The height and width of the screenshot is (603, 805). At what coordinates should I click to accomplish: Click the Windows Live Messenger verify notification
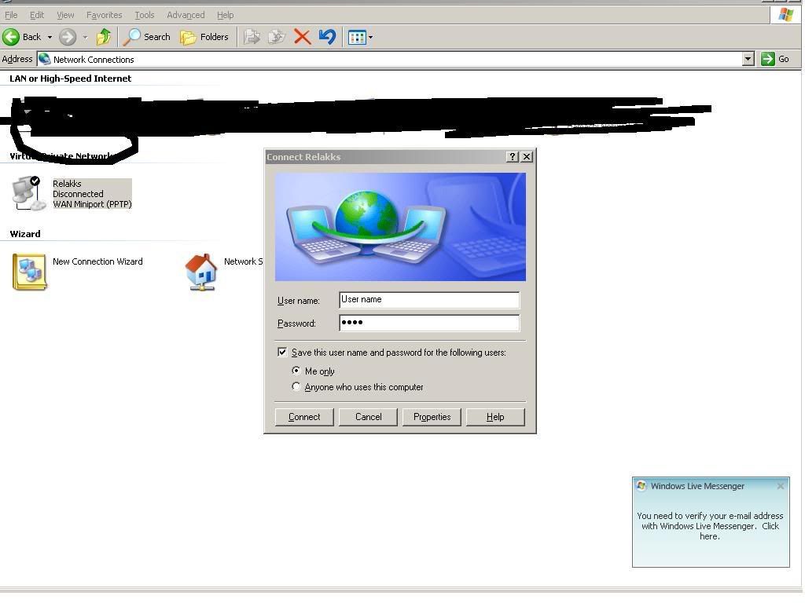[711, 526]
